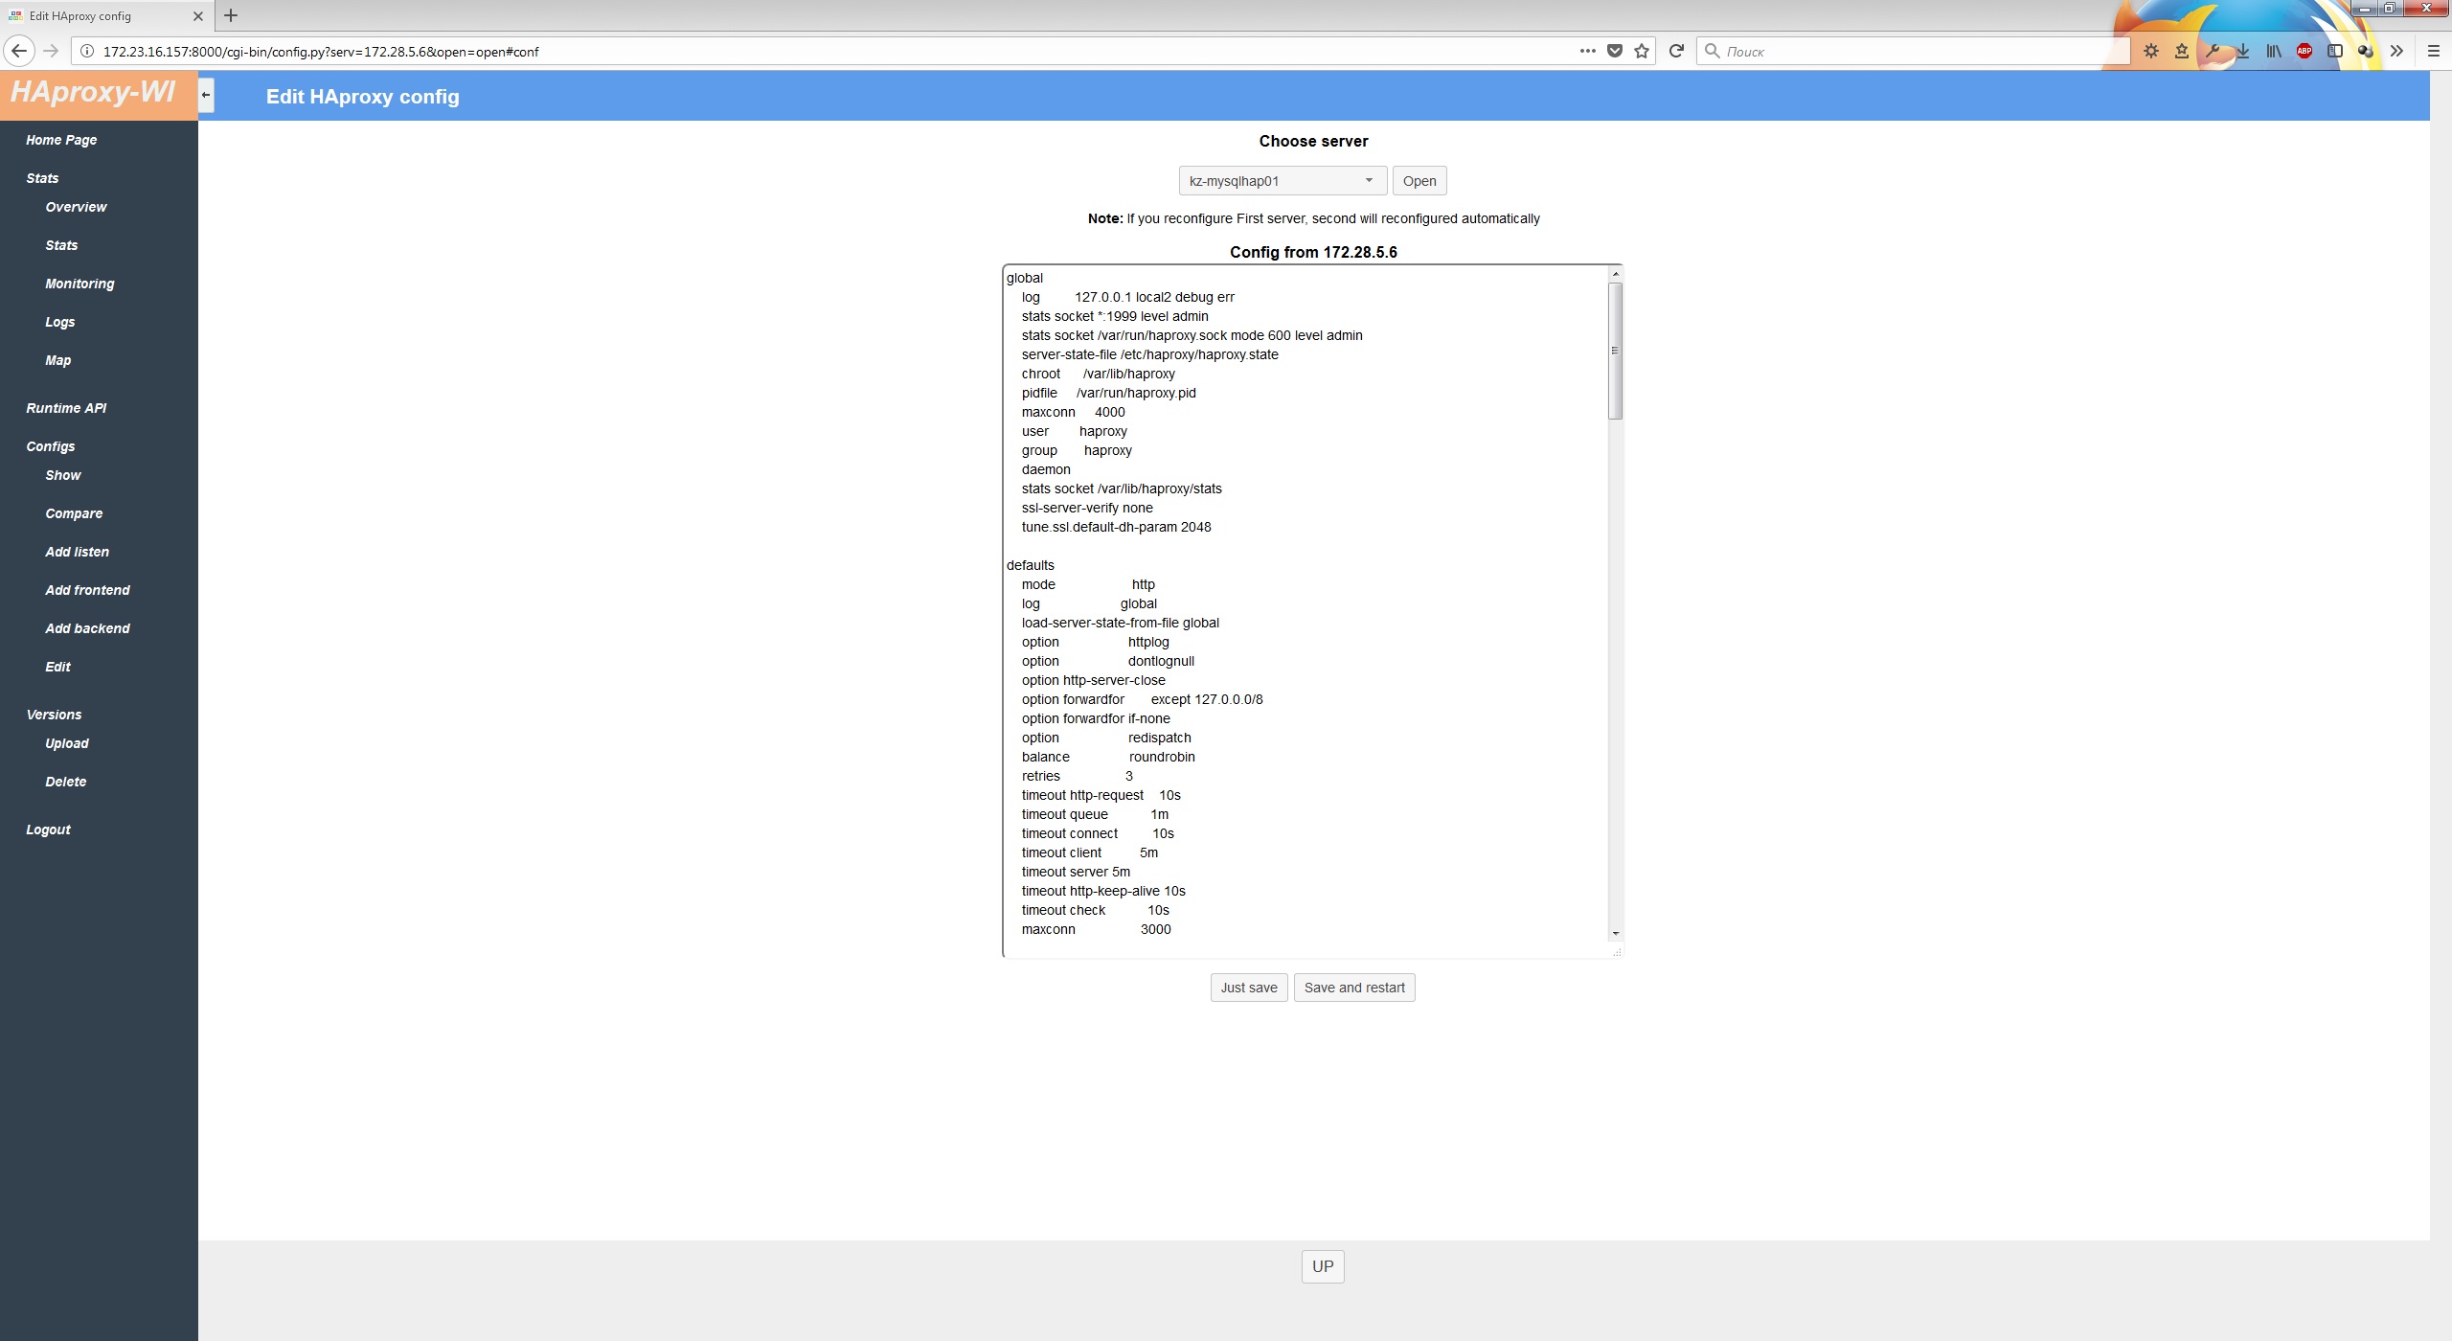Screen dimensions: 2452x1341
Task: Open Runtime API in the sidebar
Action: [x=66, y=408]
